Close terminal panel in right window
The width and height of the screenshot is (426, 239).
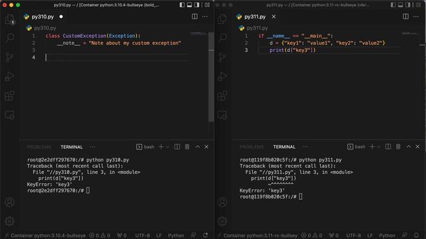(x=417, y=147)
